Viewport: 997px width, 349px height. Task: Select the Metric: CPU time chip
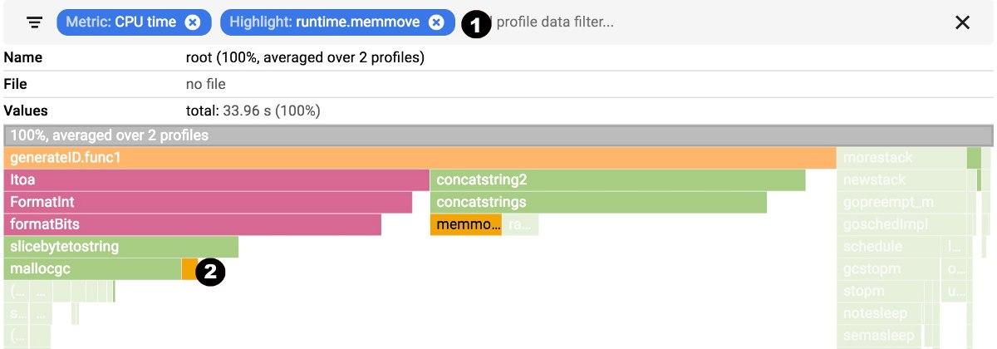(x=122, y=22)
